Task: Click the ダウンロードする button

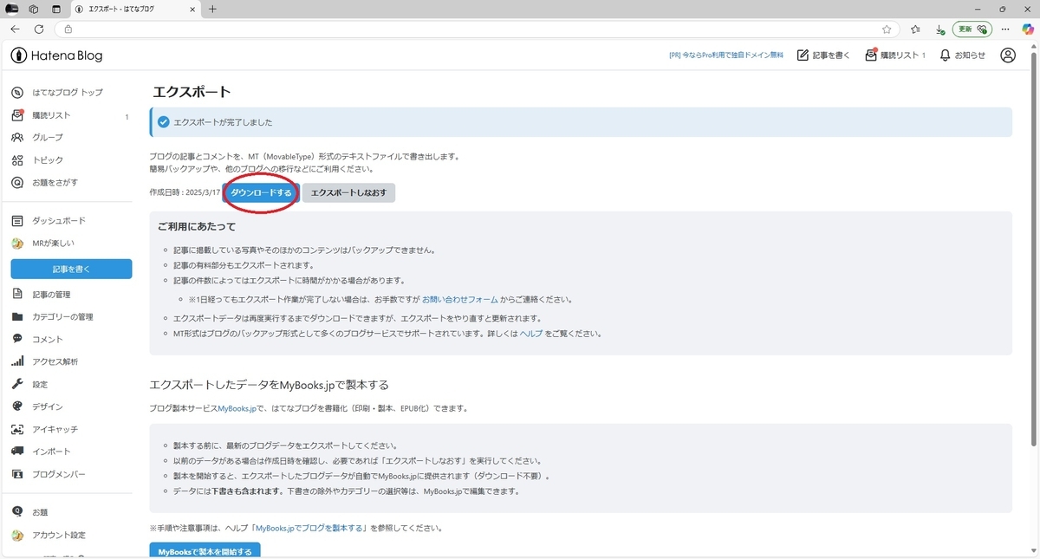Action: (261, 192)
